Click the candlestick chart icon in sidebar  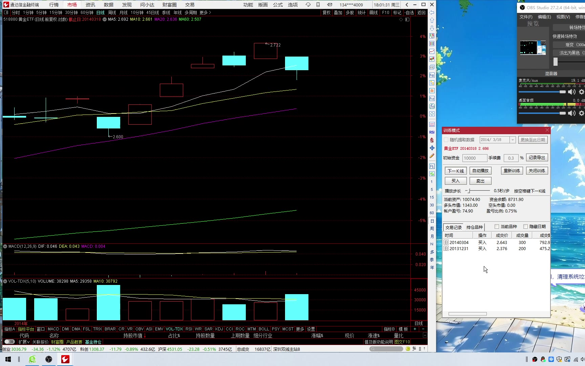click(432, 59)
